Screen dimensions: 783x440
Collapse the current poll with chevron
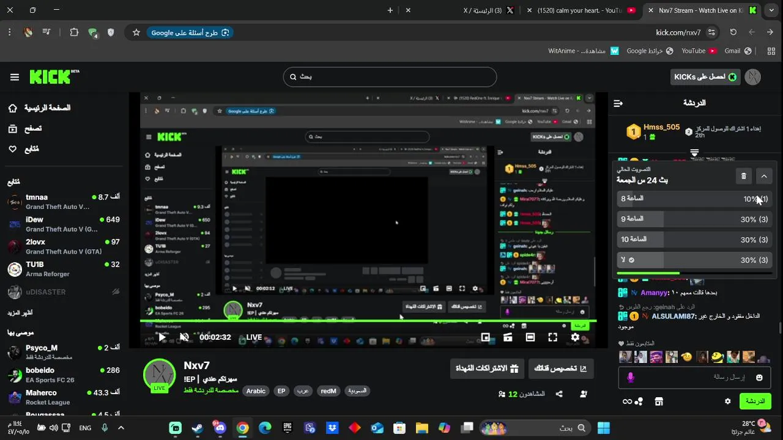764,176
